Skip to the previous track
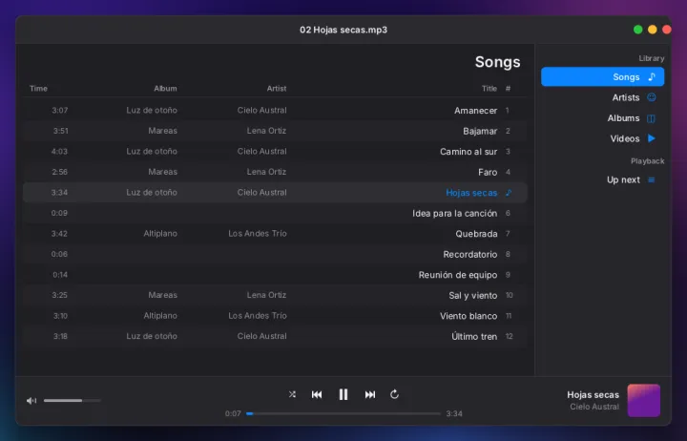Viewport: 687px width, 441px height. click(317, 394)
